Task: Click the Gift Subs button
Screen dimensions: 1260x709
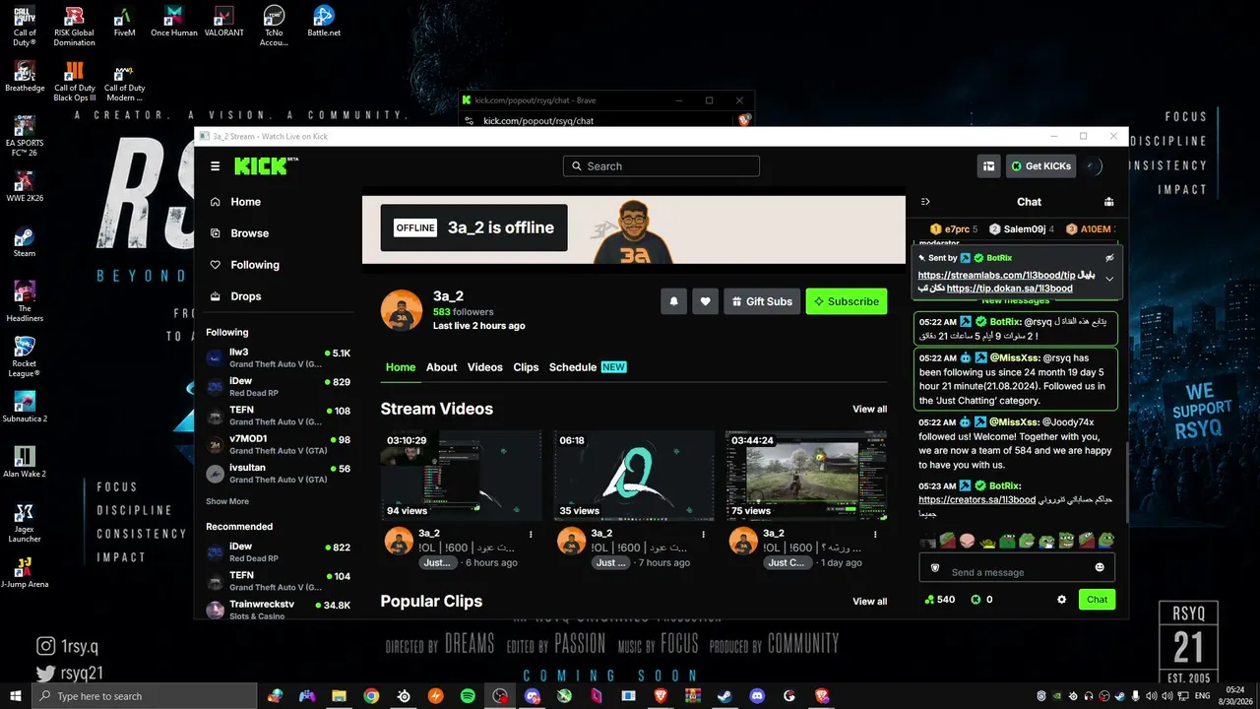Action: coord(762,301)
